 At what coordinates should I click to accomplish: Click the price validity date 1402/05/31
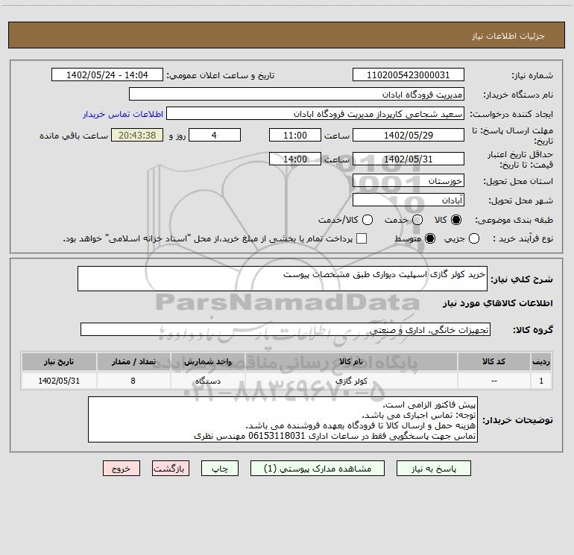tap(409, 159)
